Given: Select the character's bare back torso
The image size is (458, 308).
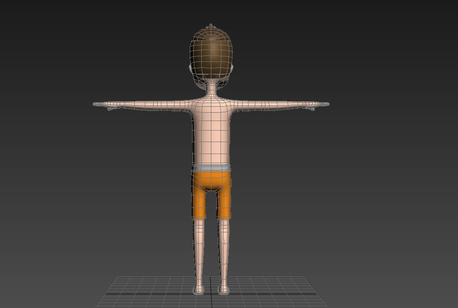Looking at the screenshot, I should click(x=211, y=132).
